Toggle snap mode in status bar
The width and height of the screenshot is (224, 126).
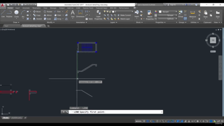tap(148, 121)
